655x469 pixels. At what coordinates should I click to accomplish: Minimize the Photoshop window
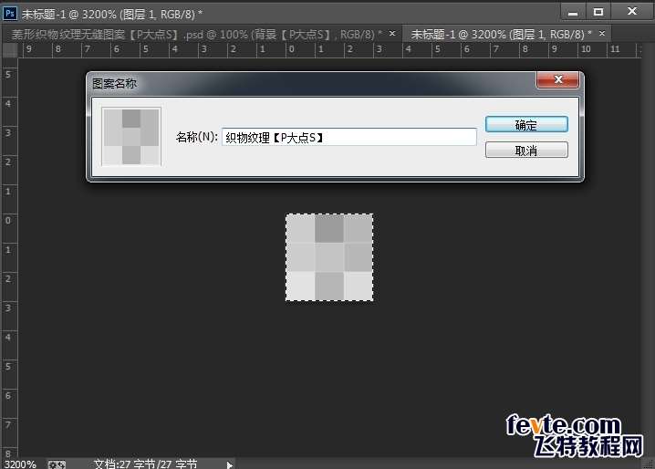point(573,13)
